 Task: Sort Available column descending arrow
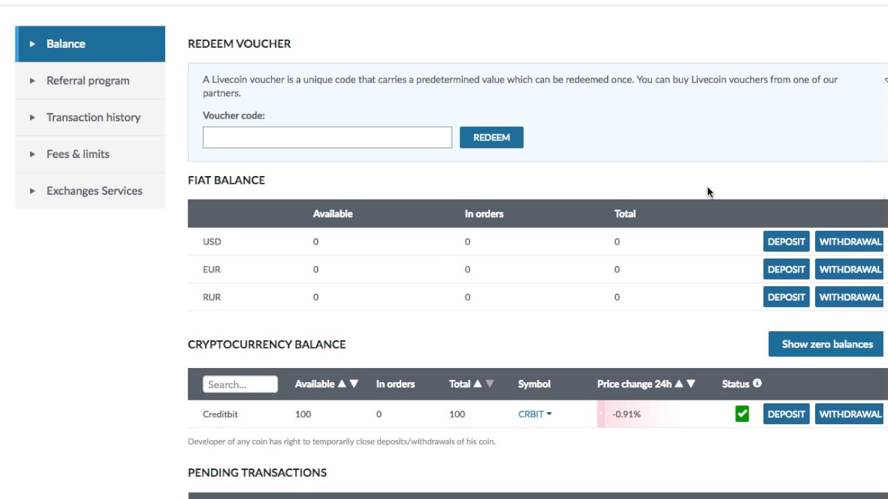[354, 384]
